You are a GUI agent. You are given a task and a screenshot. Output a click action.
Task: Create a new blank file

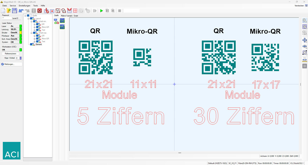tap(3, 11)
